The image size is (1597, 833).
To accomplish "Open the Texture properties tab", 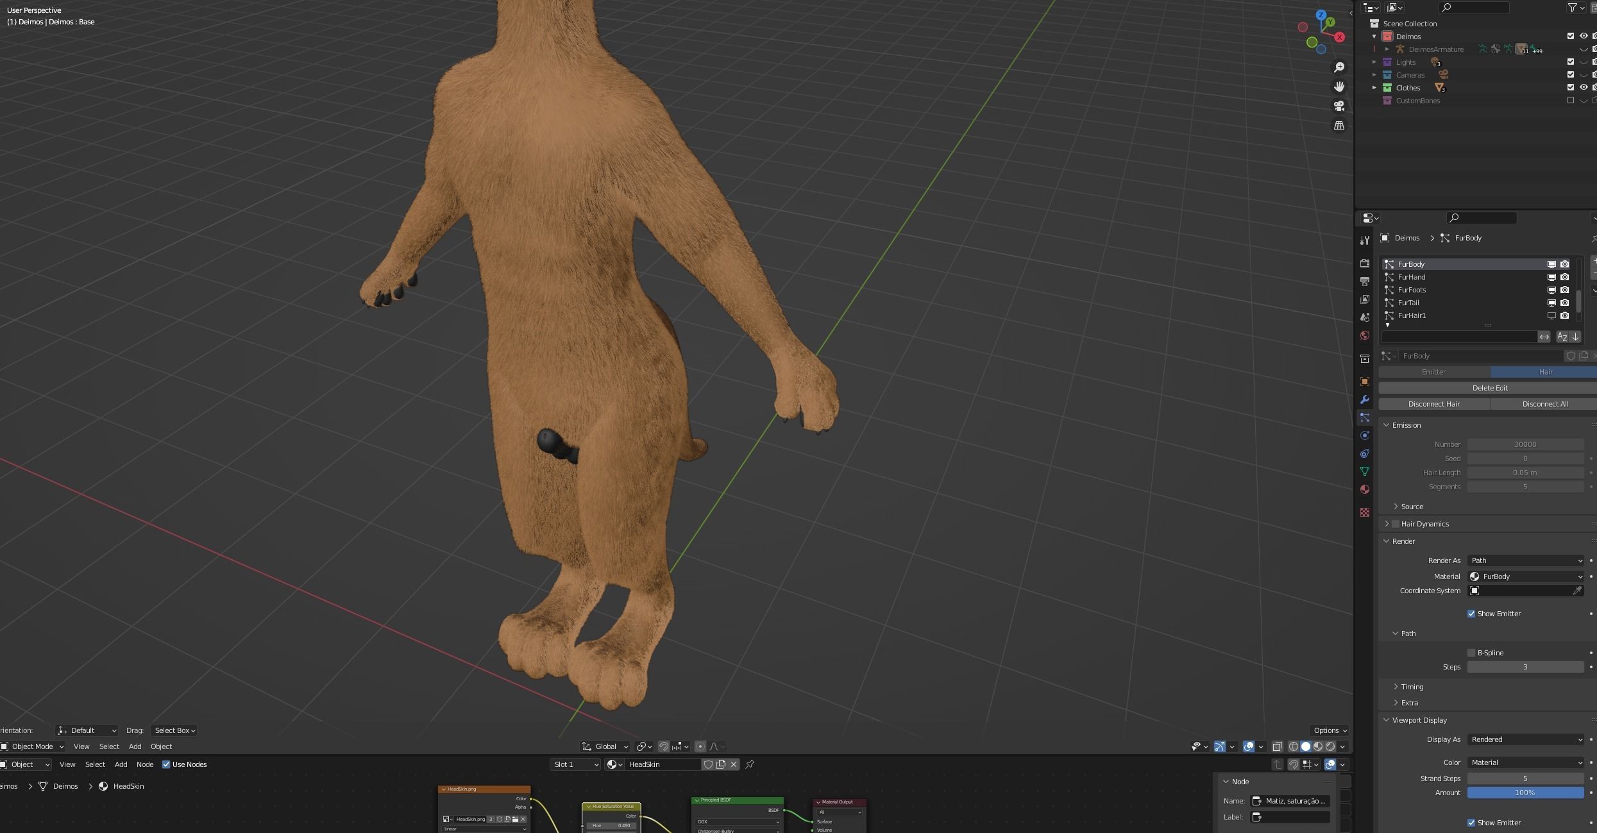I will pyautogui.click(x=1364, y=512).
